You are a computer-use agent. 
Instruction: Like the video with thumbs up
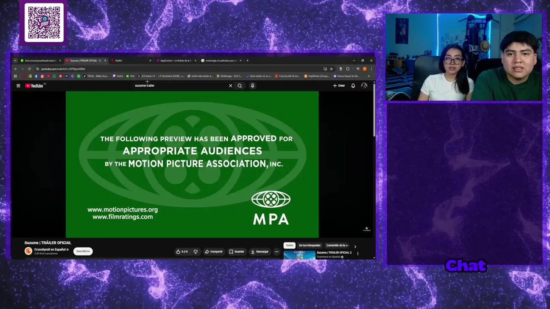[182, 252]
